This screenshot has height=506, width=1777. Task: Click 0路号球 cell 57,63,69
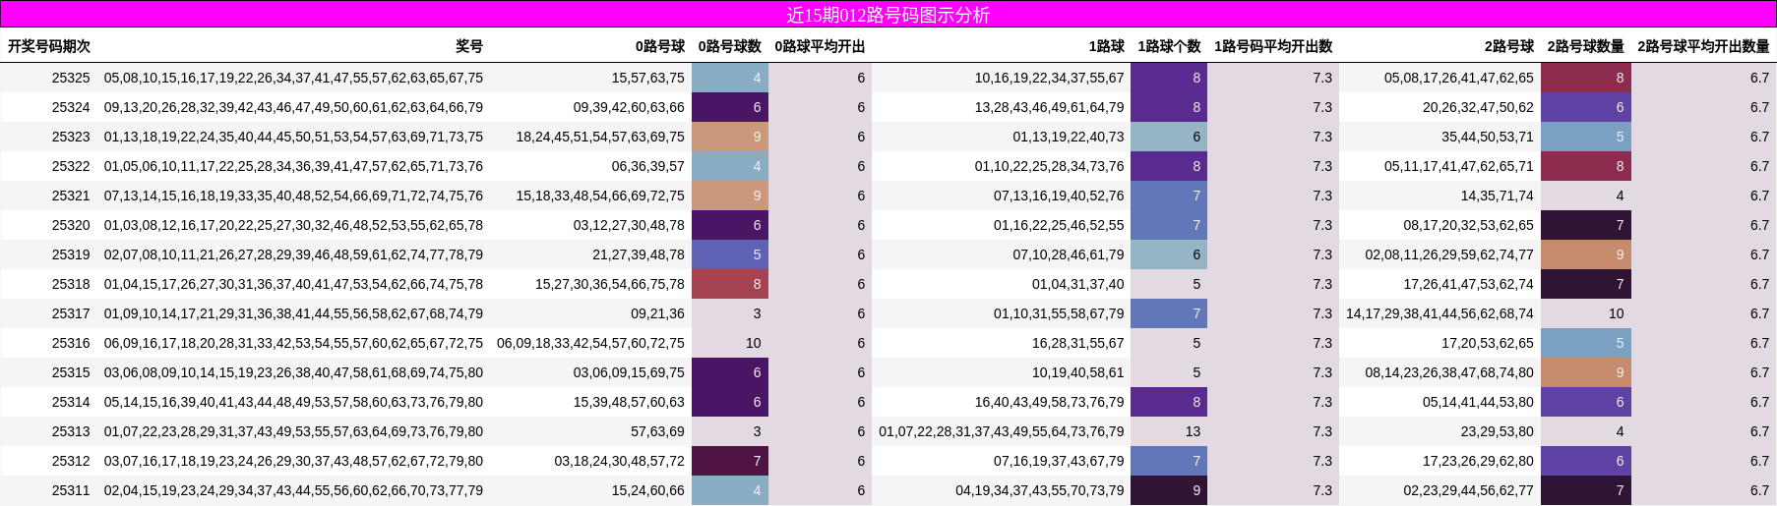(x=657, y=431)
